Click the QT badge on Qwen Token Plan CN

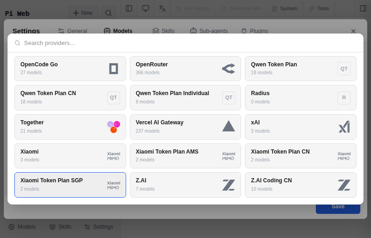click(113, 97)
